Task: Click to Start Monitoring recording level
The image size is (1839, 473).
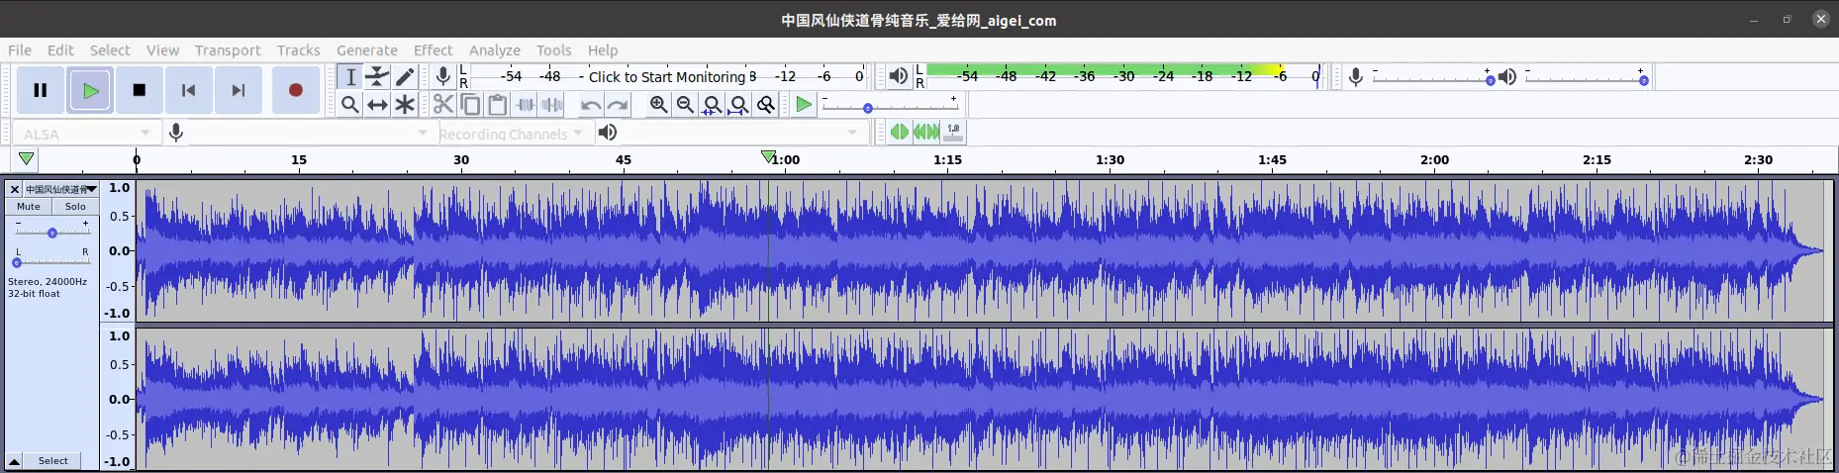Action: pyautogui.click(x=666, y=76)
